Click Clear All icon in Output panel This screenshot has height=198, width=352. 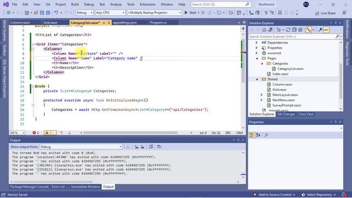point(151,147)
